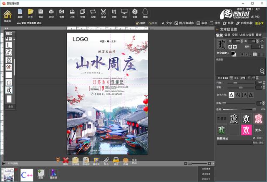The width and height of the screenshot is (267, 182).
Task: Click the rotation value field
Action: tap(256, 46)
